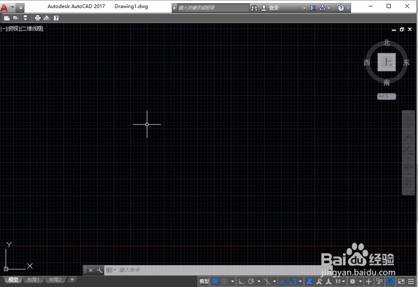Image resolution: width=418 pixels, height=287 pixels.
Task: Click the New drawing toolbar icon
Action: [7, 18]
